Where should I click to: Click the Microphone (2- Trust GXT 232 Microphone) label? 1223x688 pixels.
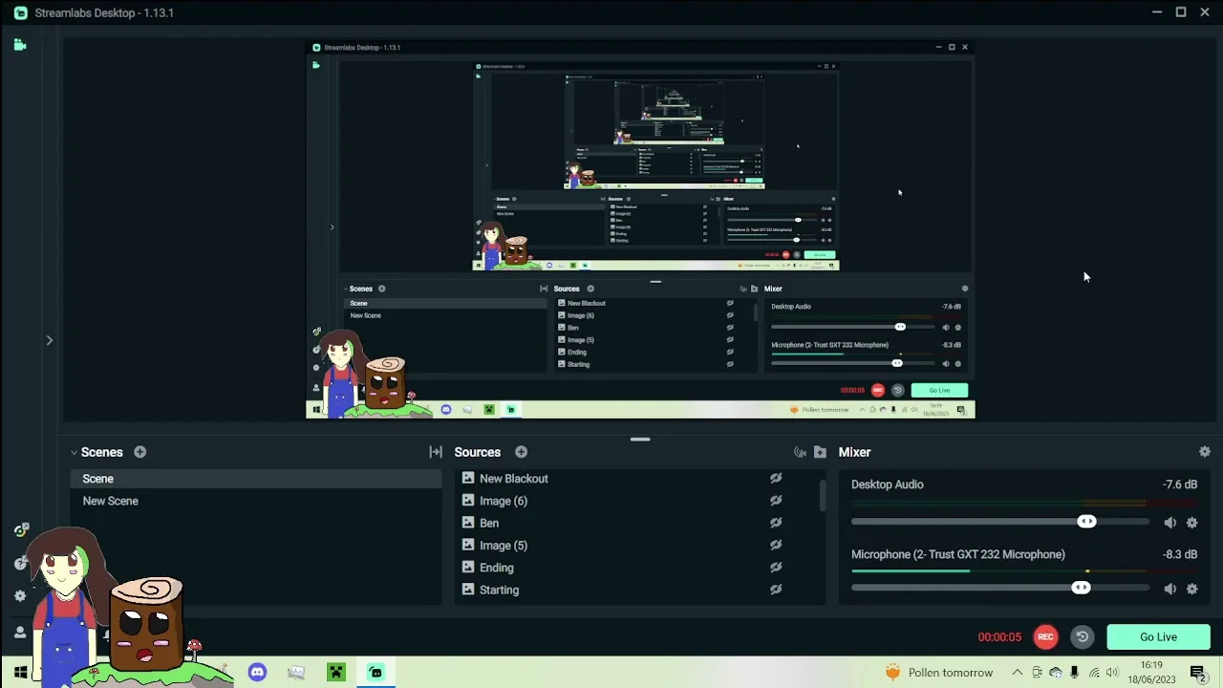(x=958, y=554)
